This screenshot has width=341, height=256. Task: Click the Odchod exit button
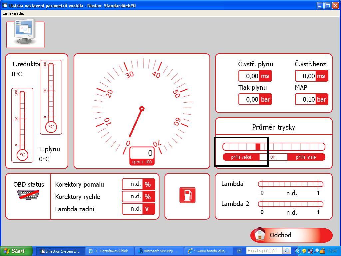[x=291, y=235]
